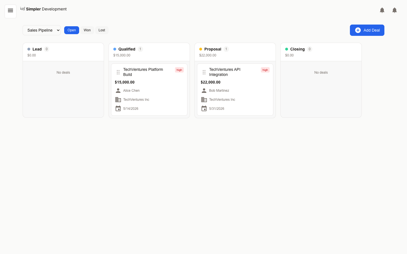Click the Lead column $0.00 total

[x=32, y=55]
